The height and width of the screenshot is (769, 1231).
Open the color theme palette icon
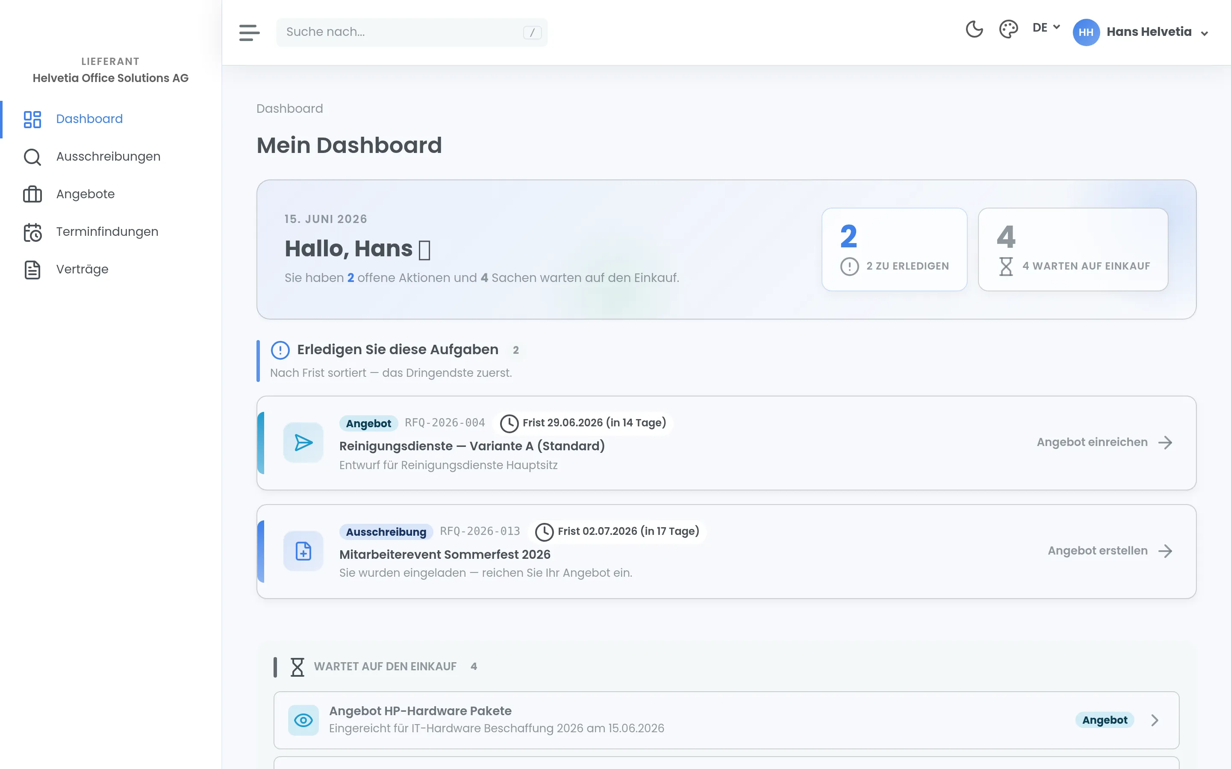tap(1008, 29)
